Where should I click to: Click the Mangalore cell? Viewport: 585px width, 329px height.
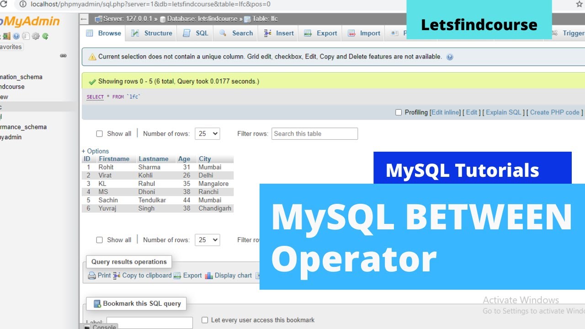pyautogui.click(x=213, y=184)
